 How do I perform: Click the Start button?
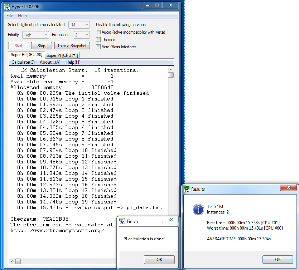[18, 46]
